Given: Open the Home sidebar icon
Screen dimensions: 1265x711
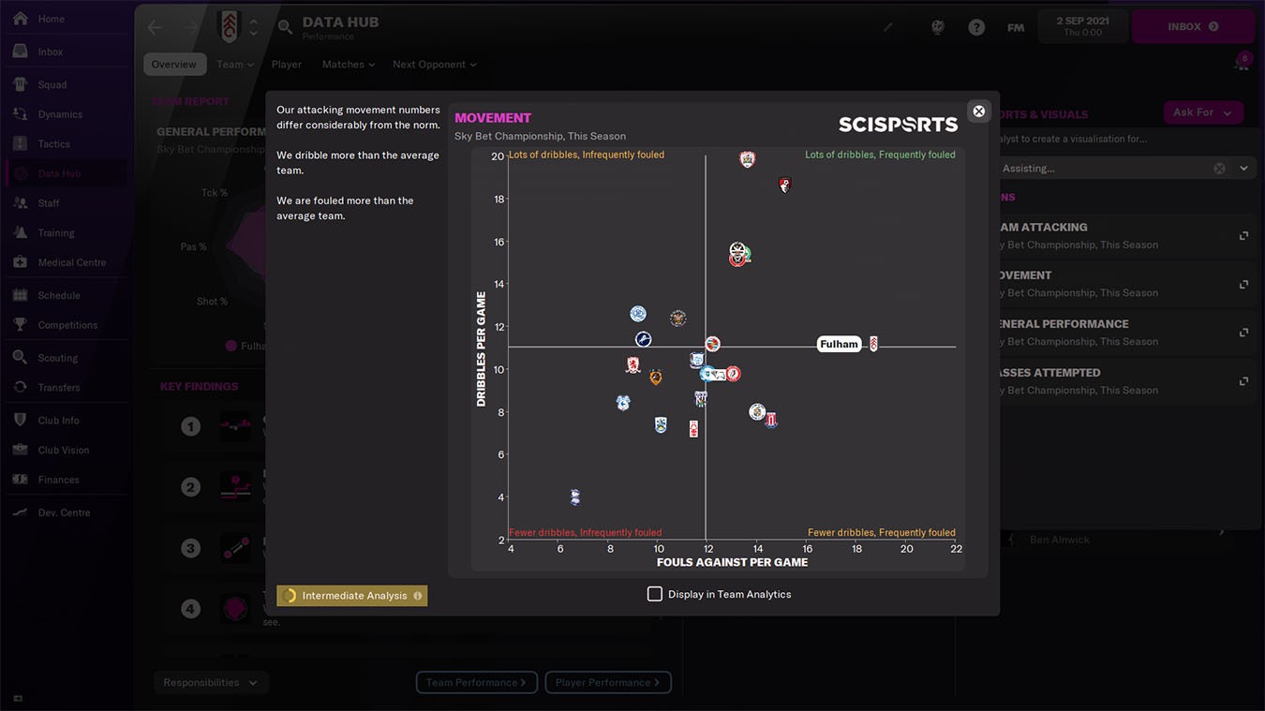Looking at the screenshot, I should click(x=20, y=19).
